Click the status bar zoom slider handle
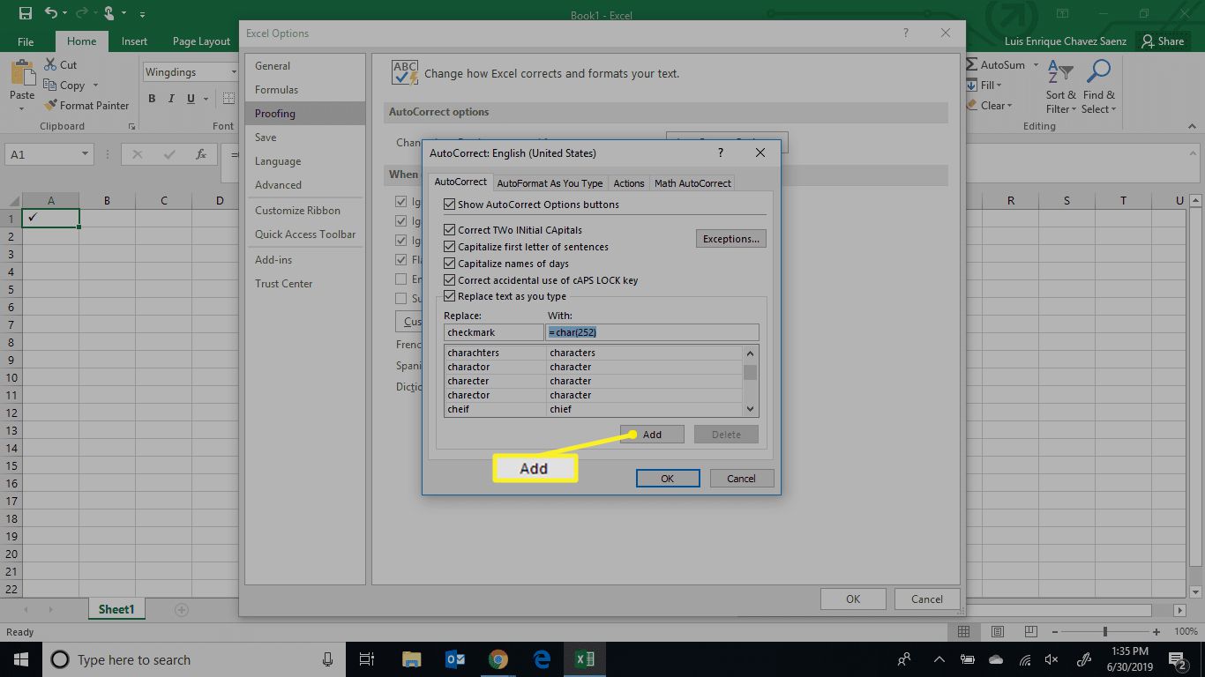The width and height of the screenshot is (1205, 677). [1104, 631]
